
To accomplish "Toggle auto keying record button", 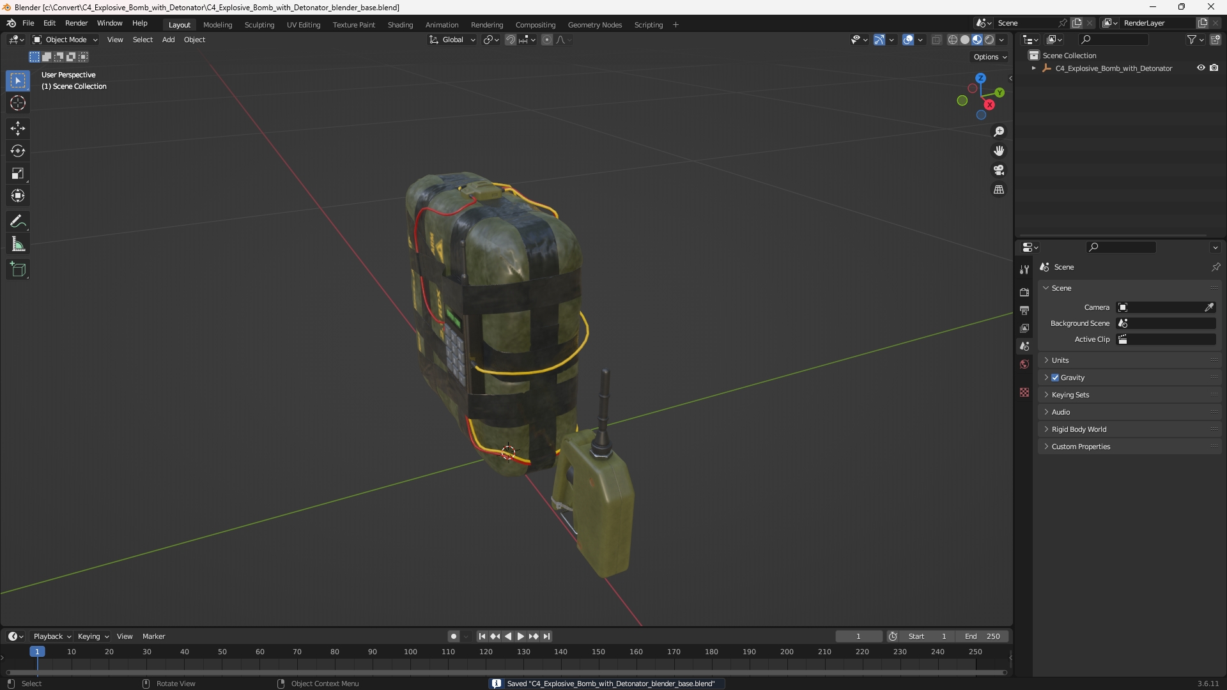I will point(453,636).
